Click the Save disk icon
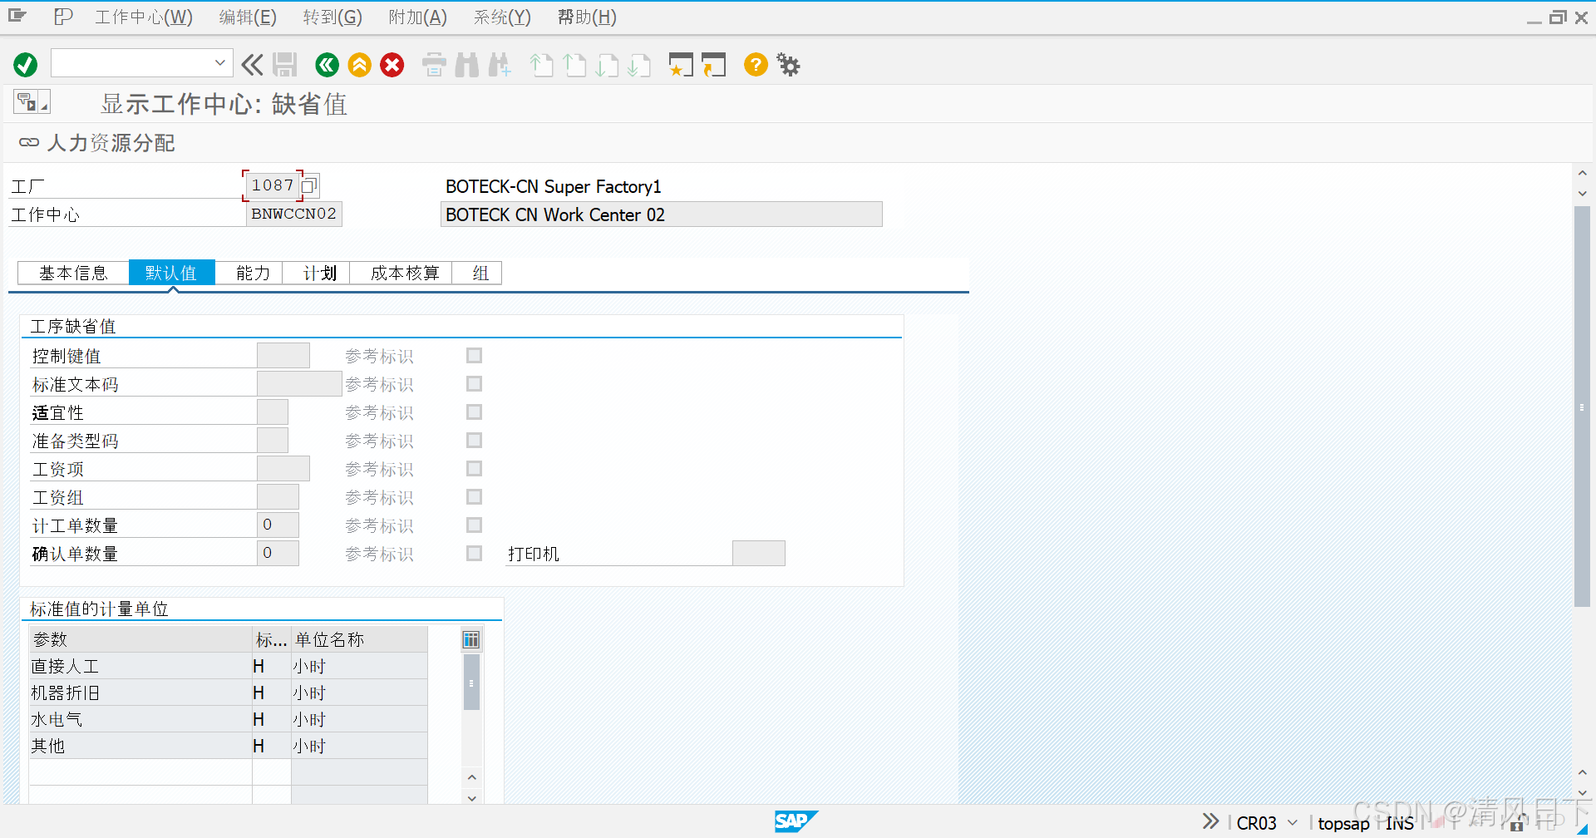 click(285, 65)
